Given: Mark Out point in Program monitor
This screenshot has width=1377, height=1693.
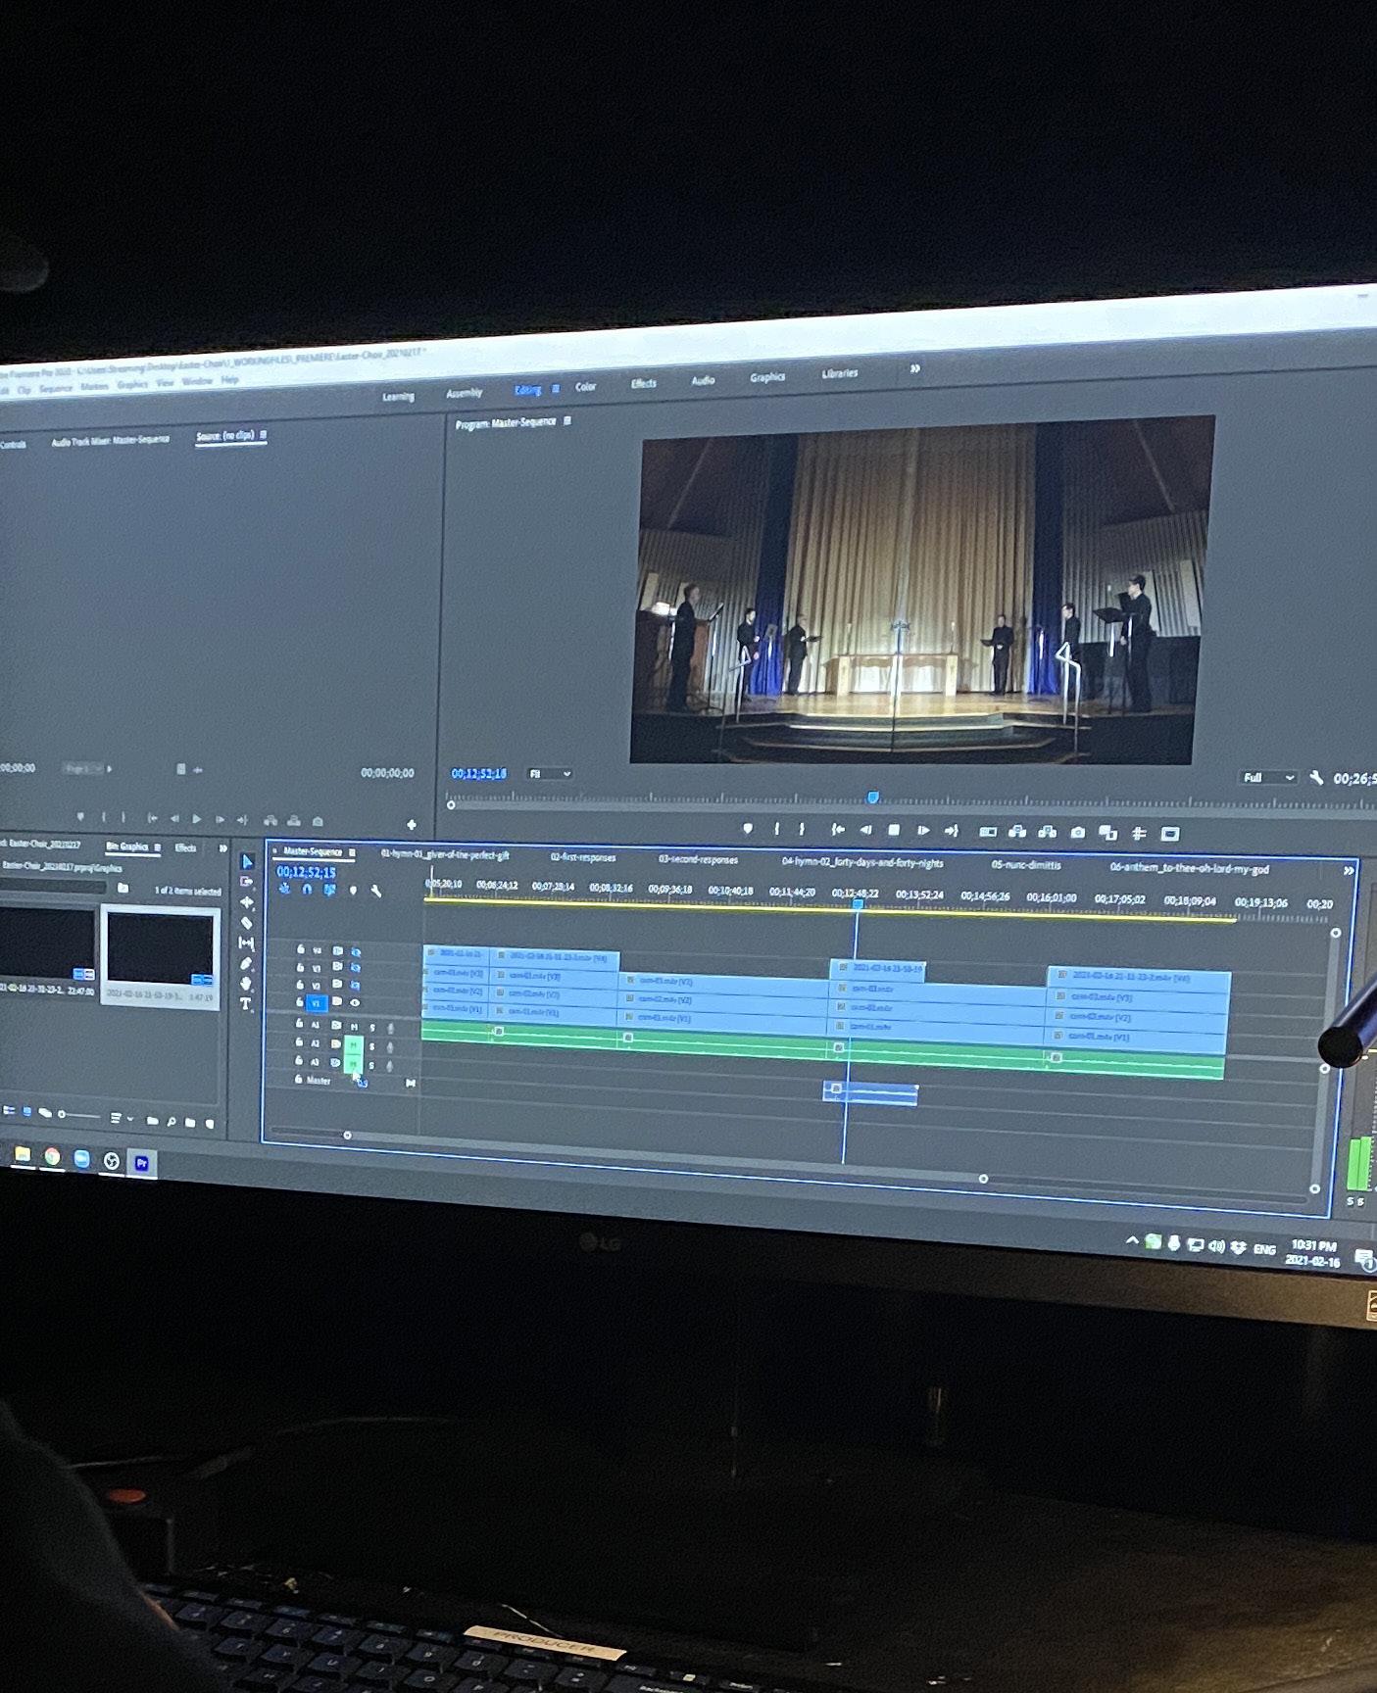Looking at the screenshot, I should pyautogui.click(x=802, y=829).
